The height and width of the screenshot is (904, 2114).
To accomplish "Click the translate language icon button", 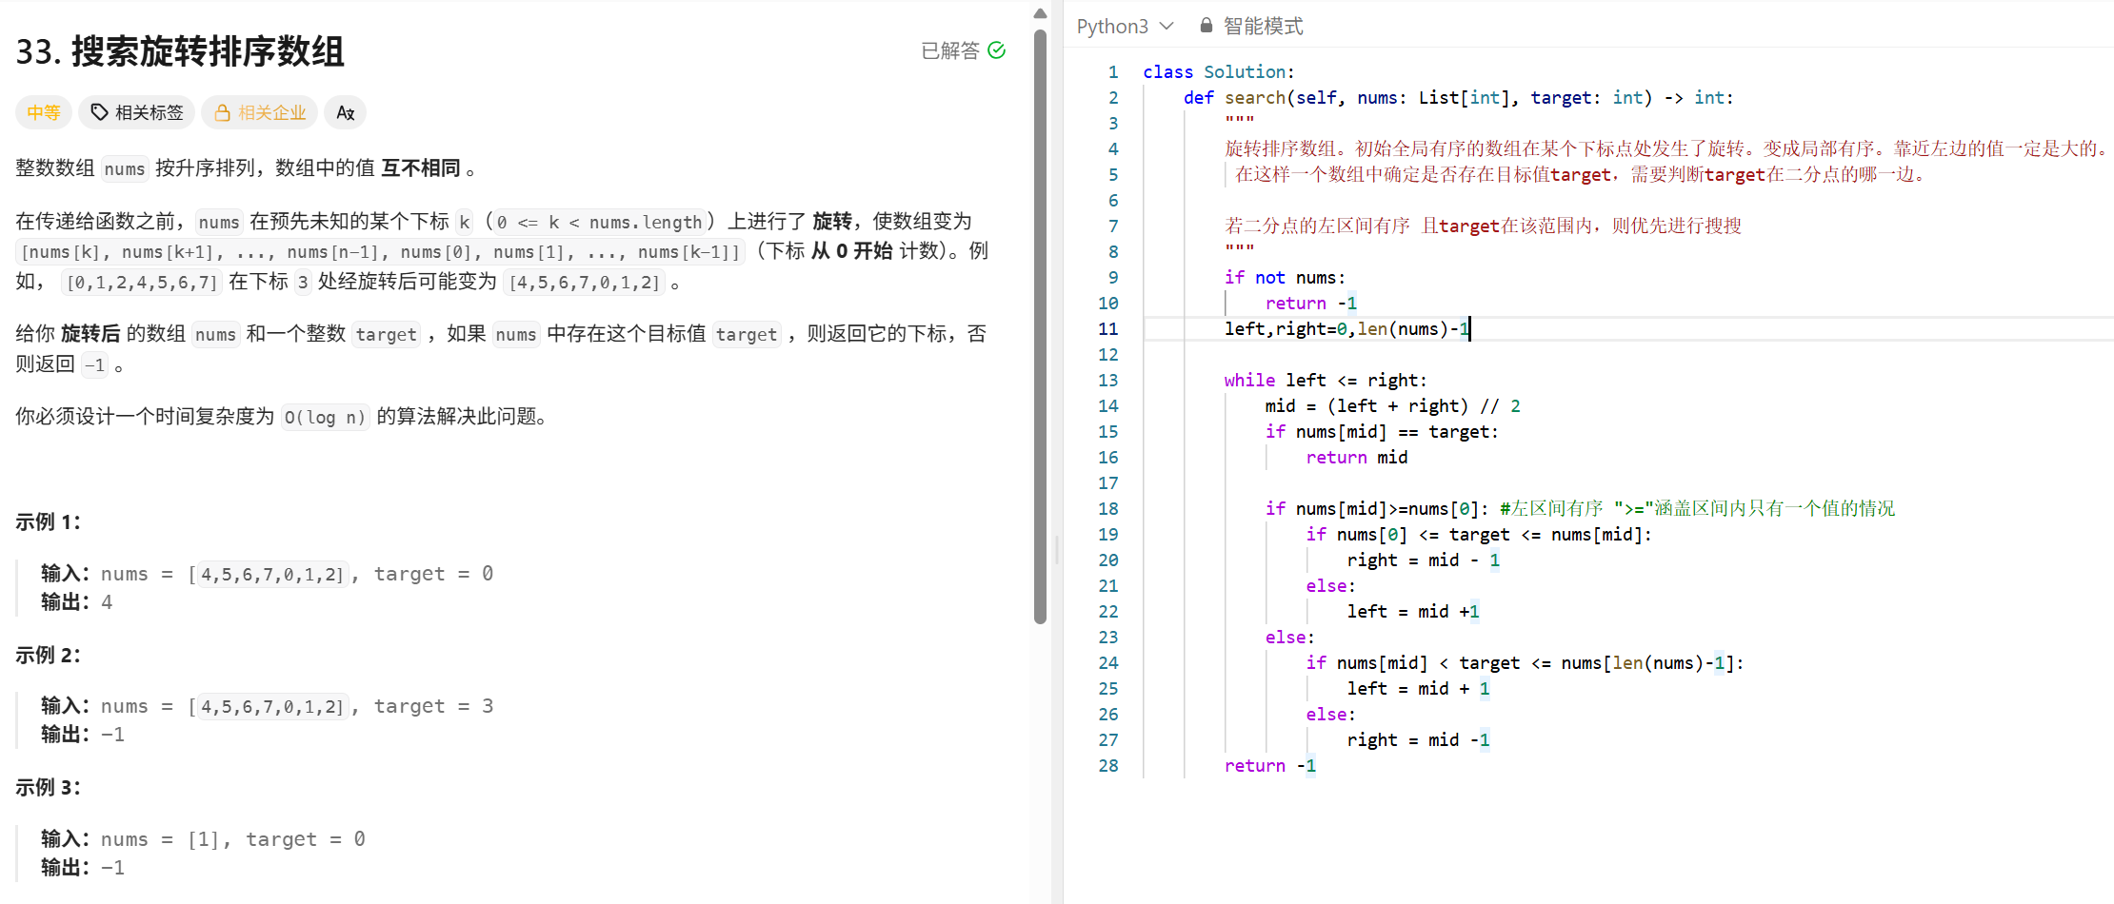I will click(345, 112).
